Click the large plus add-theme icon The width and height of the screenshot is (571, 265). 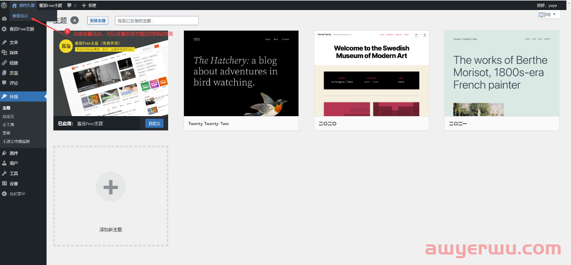110,187
